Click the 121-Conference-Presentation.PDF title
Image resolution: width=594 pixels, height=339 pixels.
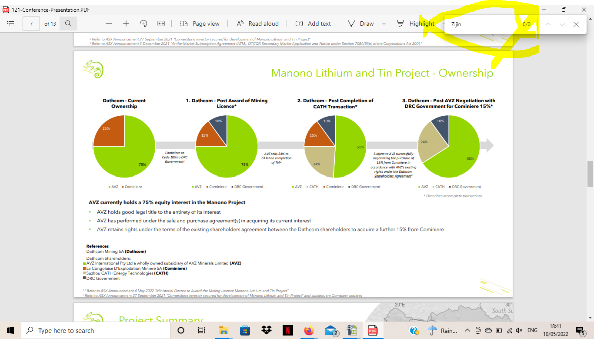coord(51,10)
